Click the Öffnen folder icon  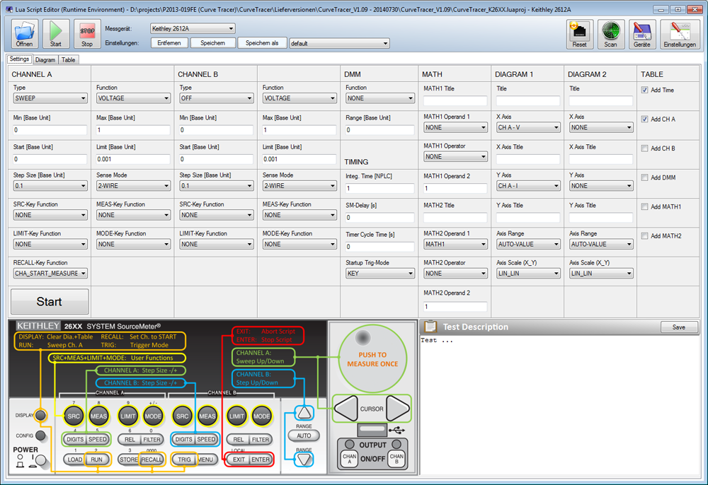(x=24, y=30)
